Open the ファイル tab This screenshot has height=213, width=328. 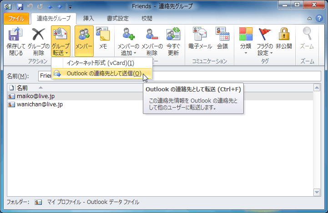point(16,19)
